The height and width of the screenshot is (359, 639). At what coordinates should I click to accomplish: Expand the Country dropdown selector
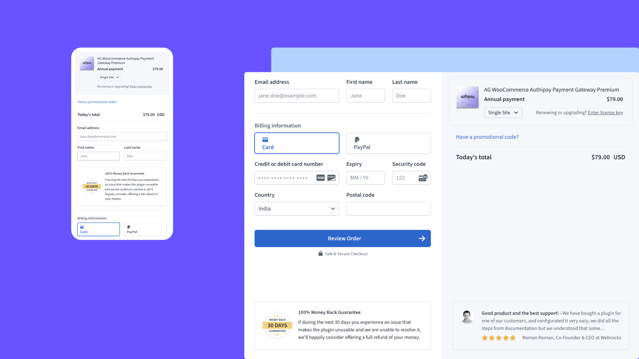coord(297,208)
